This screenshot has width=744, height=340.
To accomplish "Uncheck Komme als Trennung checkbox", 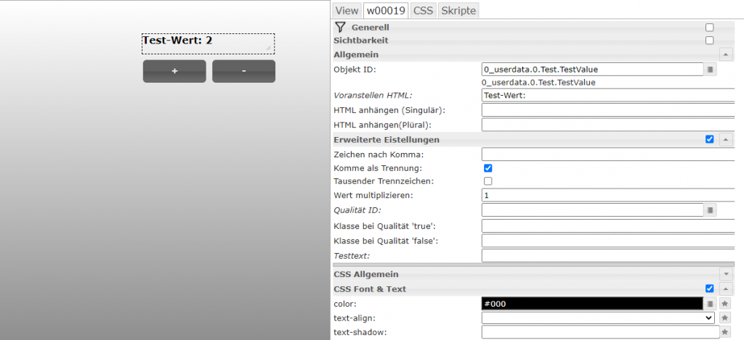I will (x=488, y=168).
